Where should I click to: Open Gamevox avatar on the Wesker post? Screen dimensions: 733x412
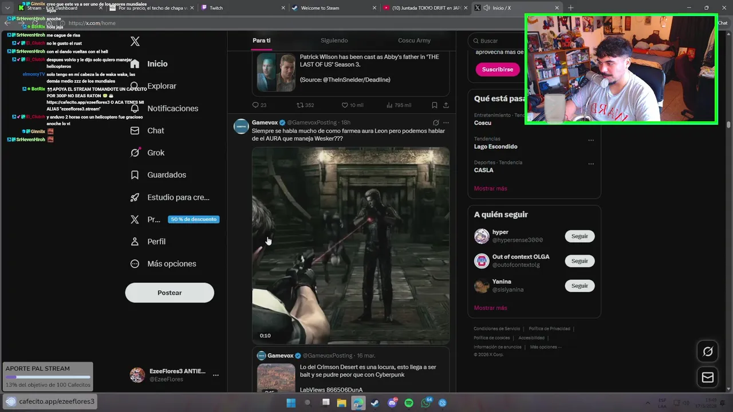[241, 126]
